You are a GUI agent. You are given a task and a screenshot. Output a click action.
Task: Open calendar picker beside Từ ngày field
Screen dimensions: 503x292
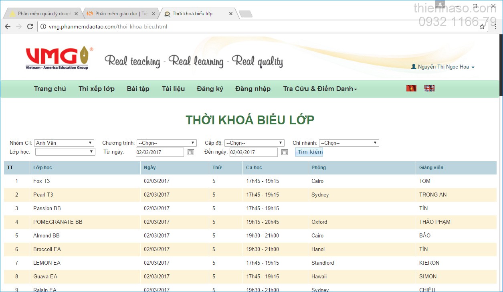[191, 152]
